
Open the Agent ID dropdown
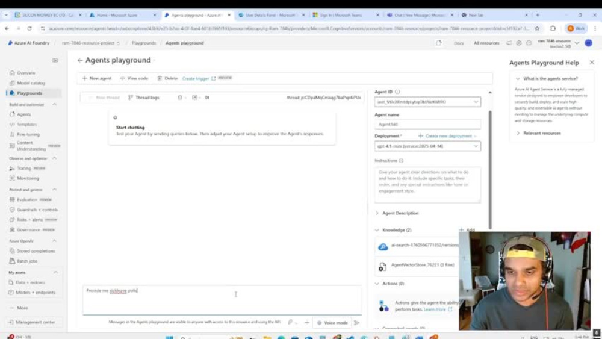tap(427, 102)
